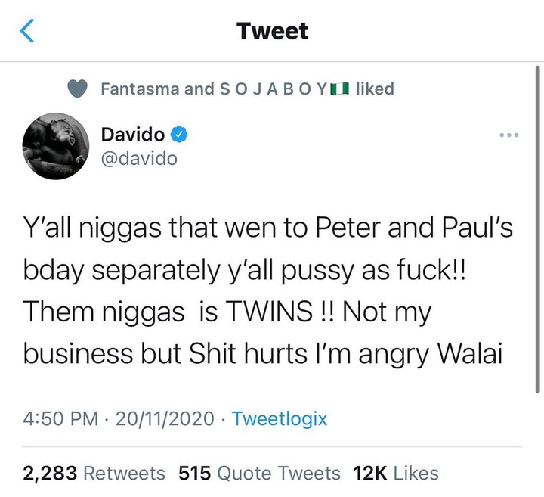The image size is (544, 497).
Task: Tap the Nigerian flag emoji beside SOJABOY
Action: point(339,89)
